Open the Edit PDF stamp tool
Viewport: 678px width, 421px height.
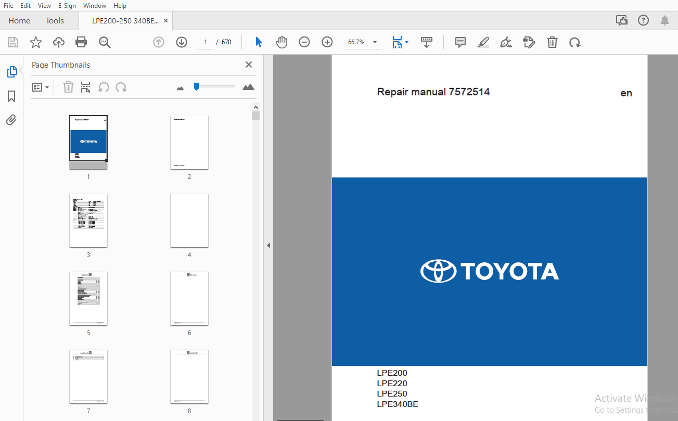pos(529,42)
